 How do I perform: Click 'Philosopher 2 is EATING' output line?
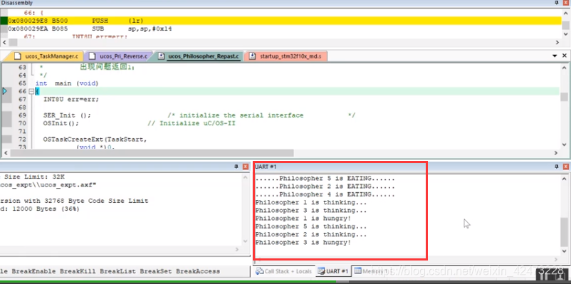[x=325, y=186]
